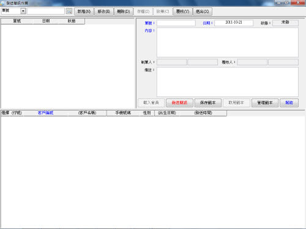
Task: Click the application icon in the title bar
Action: click(x=2, y=3)
